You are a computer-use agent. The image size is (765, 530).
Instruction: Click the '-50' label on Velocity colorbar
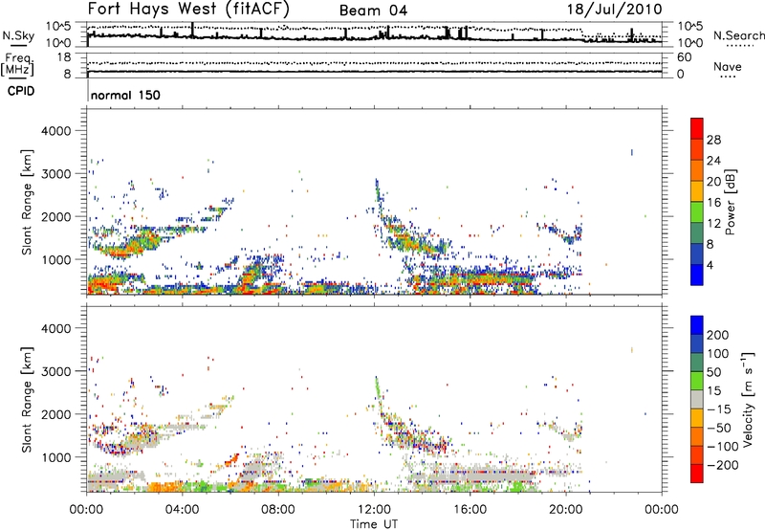pos(719,428)
